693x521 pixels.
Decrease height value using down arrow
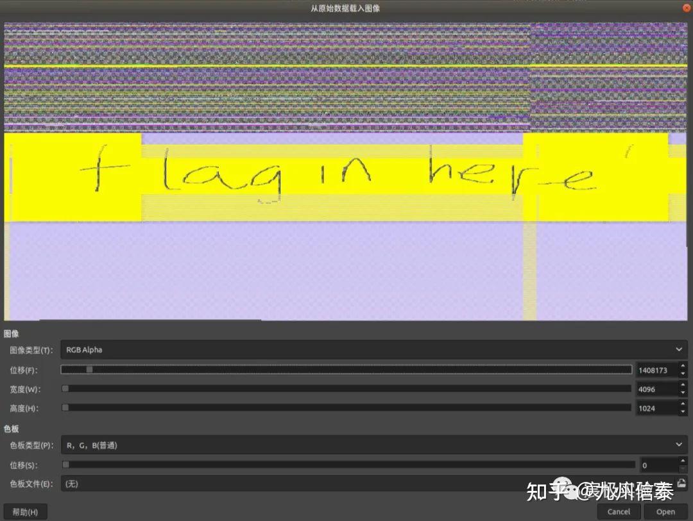[x=683, y=412]
